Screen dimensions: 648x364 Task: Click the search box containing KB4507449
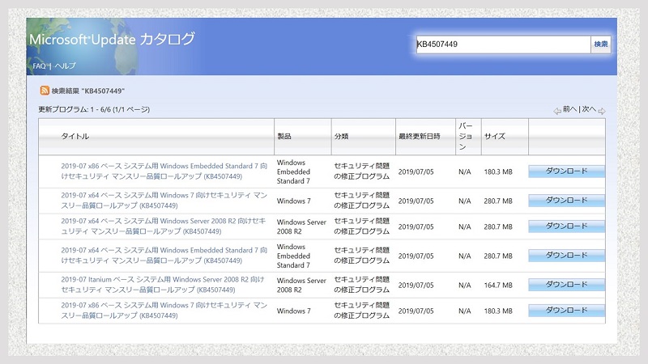coord(503,44)
